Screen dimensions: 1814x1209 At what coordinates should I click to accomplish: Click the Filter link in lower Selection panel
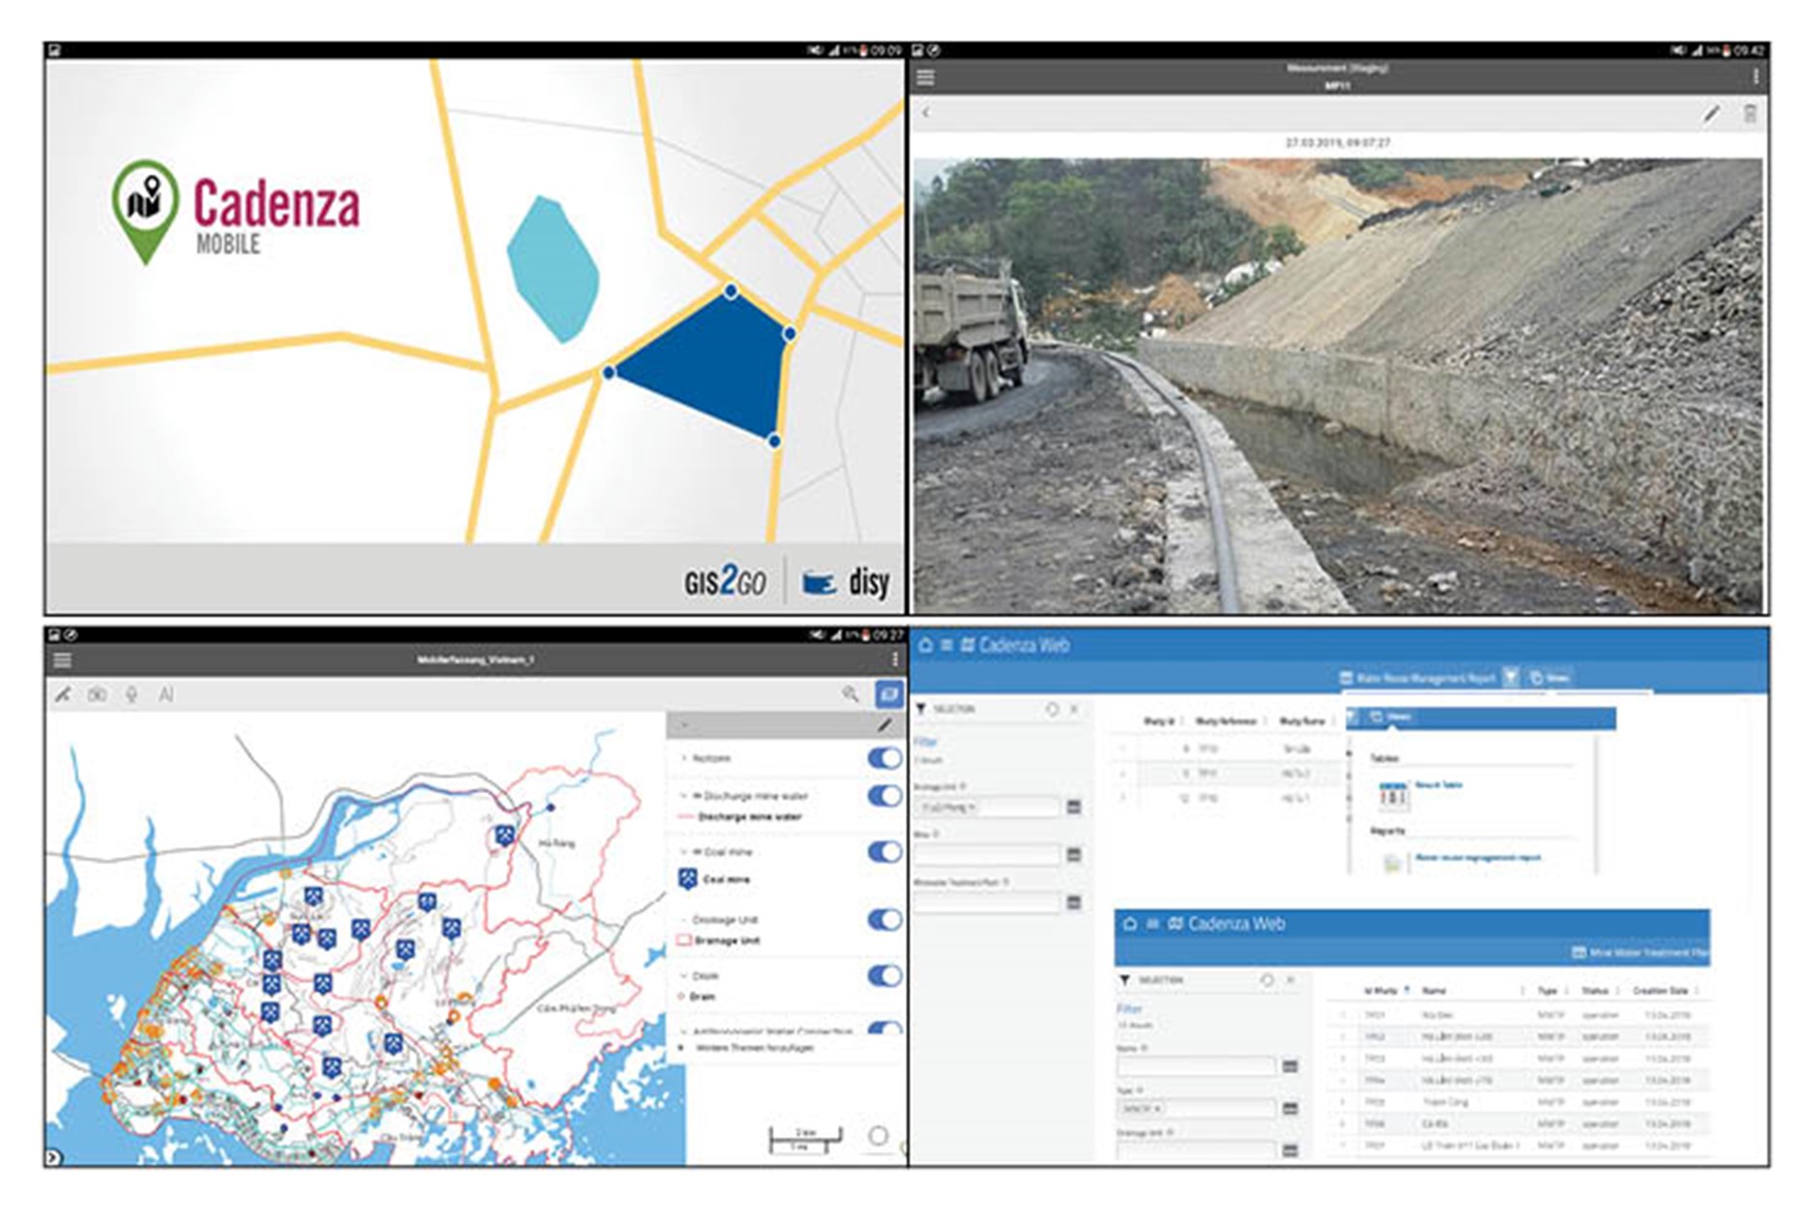tap(1129, 1009)
